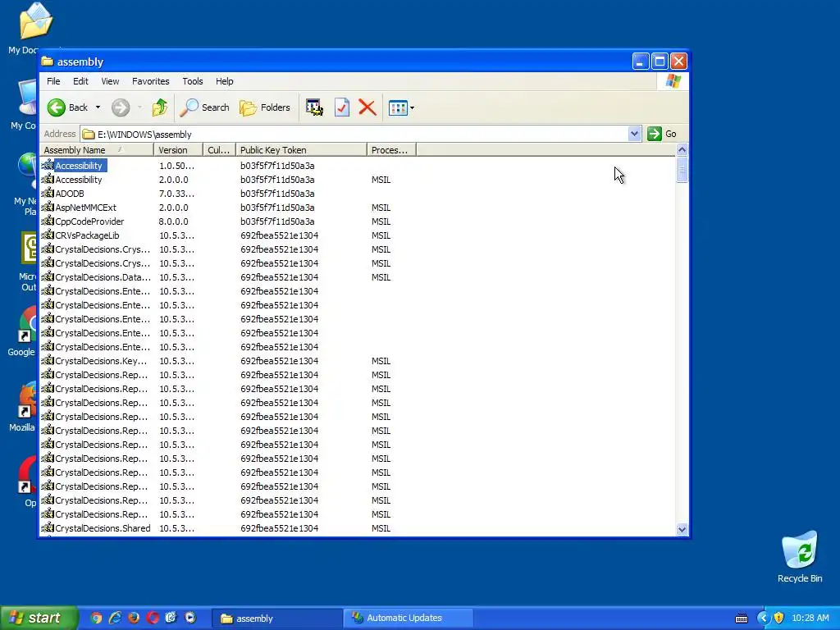The width and height of the screenshot is (840, 630).
Task: Launch Opera from Quick Launch
Action: coord(153,619)
